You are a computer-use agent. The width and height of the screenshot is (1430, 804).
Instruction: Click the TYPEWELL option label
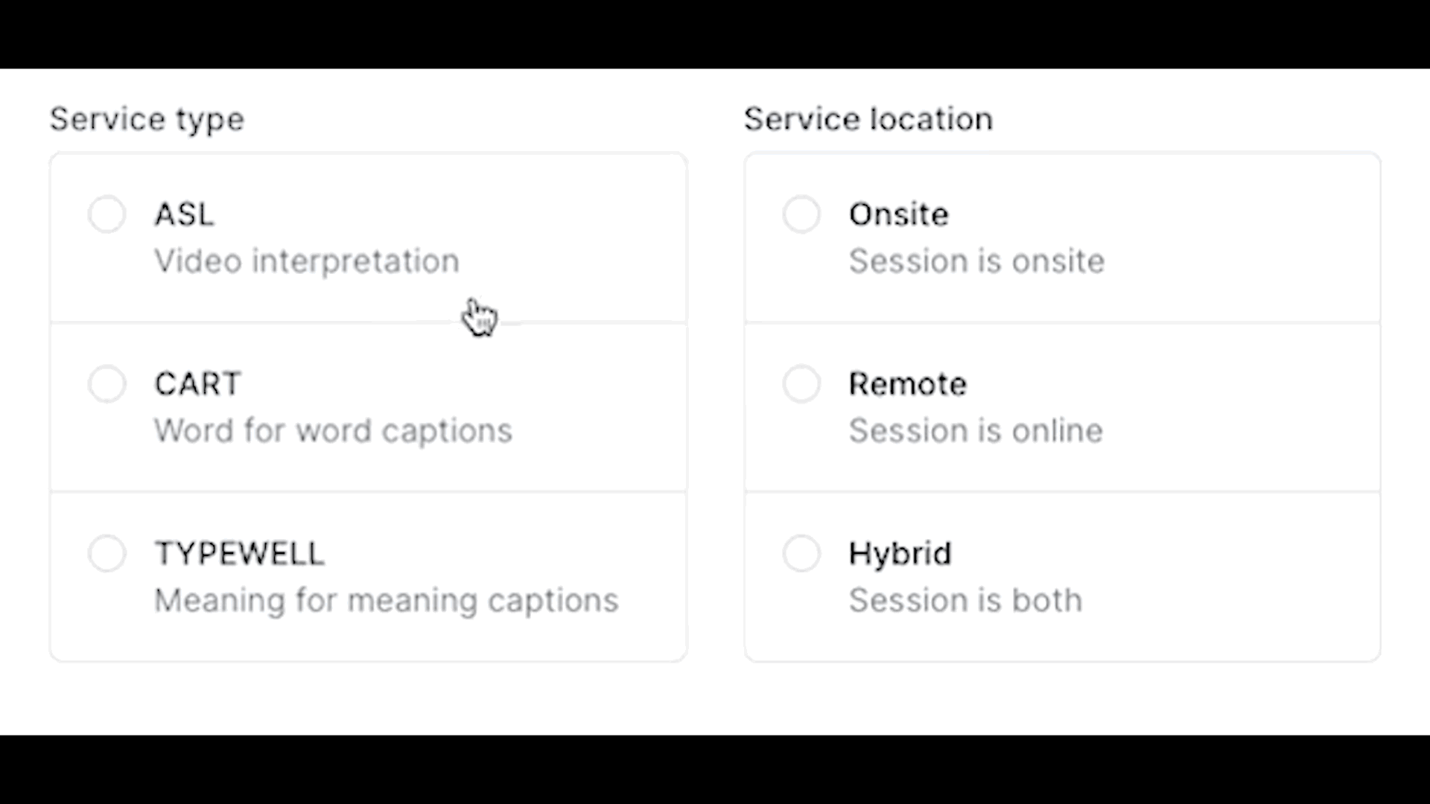pyautogui.click(x=239, y=554)
